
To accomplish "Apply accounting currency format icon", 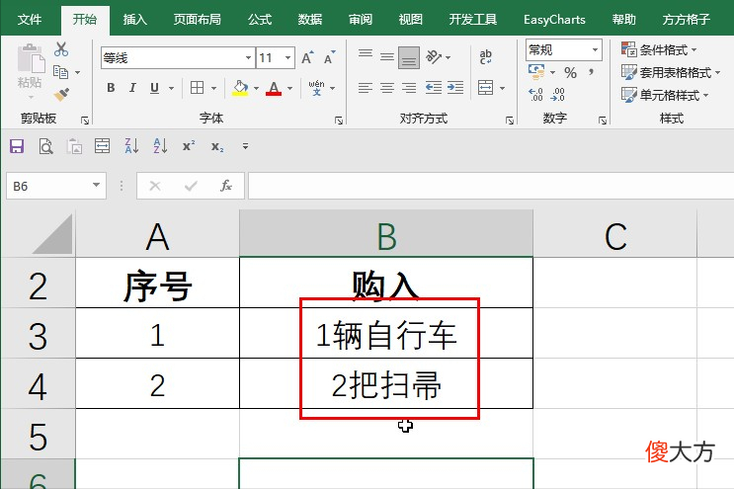I will (x=536, y=72).
